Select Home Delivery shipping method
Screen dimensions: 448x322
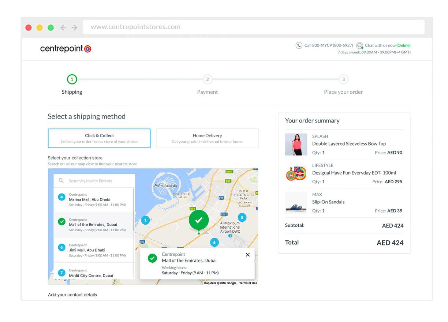(x=207, y=138)
